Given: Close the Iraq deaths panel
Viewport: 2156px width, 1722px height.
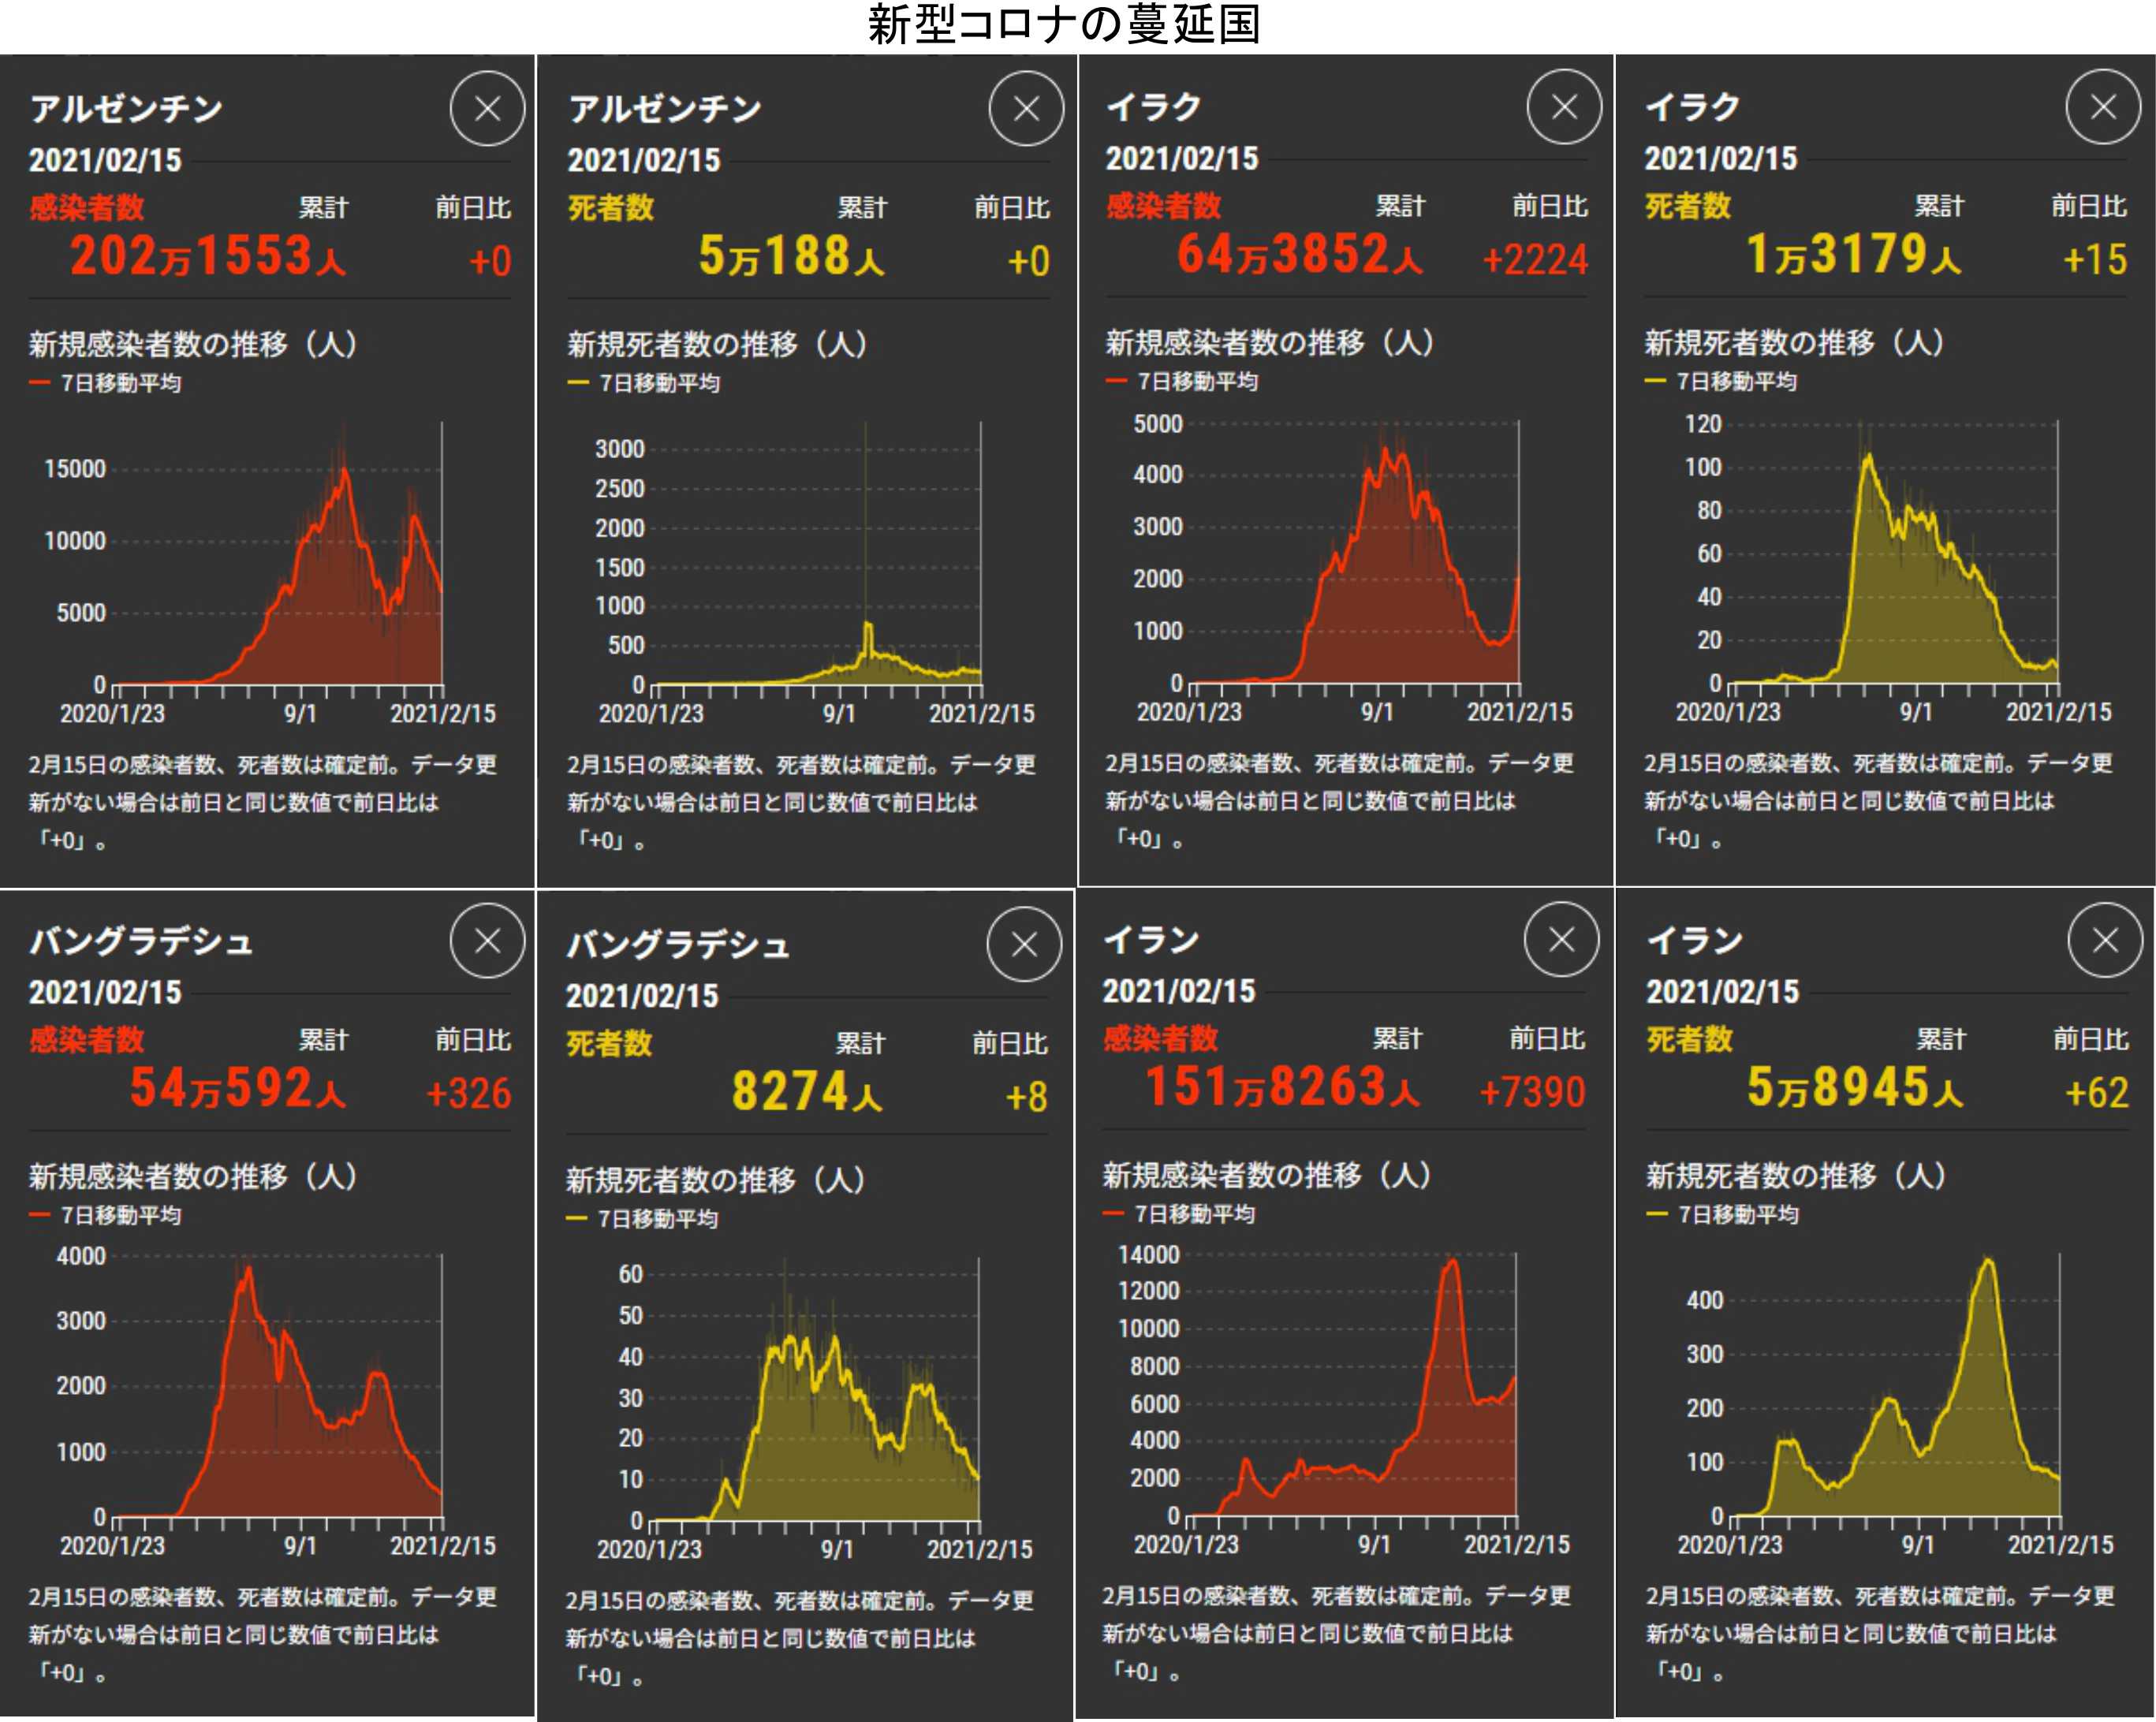Looking at the screenshot, I should point(2103,107).
